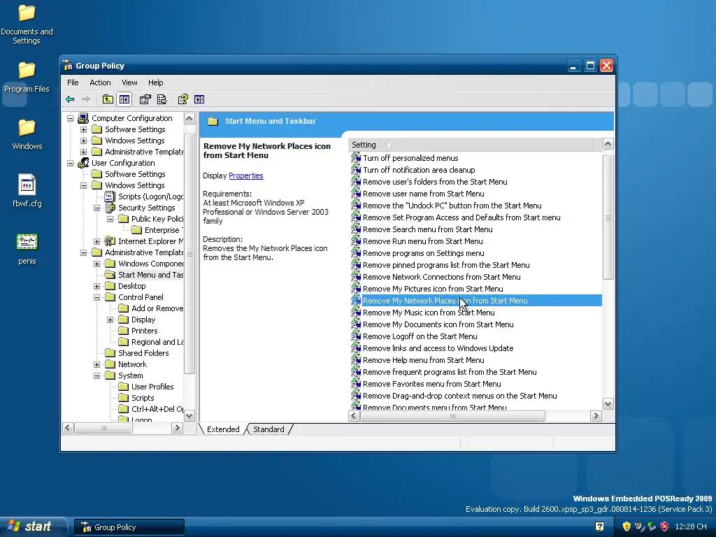Select the User Profiles tree item
Viewport: 716px width, 537px height.
pyautogui.click(x=152, y=387)
